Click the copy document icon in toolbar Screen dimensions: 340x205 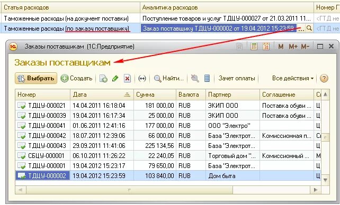pos(103,78)
